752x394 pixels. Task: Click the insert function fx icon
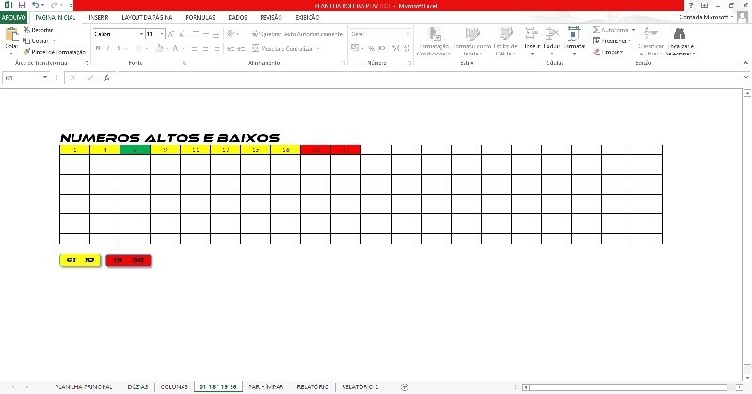point(108,79)
